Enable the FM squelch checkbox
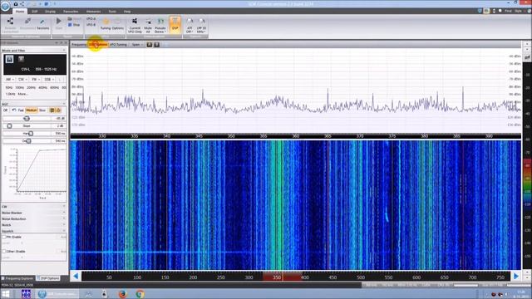532x299 pixels. (x=4, y=237)
